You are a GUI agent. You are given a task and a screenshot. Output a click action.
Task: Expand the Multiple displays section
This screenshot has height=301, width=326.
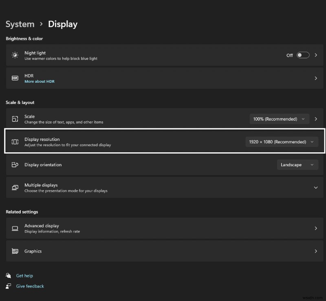(315, 187)
